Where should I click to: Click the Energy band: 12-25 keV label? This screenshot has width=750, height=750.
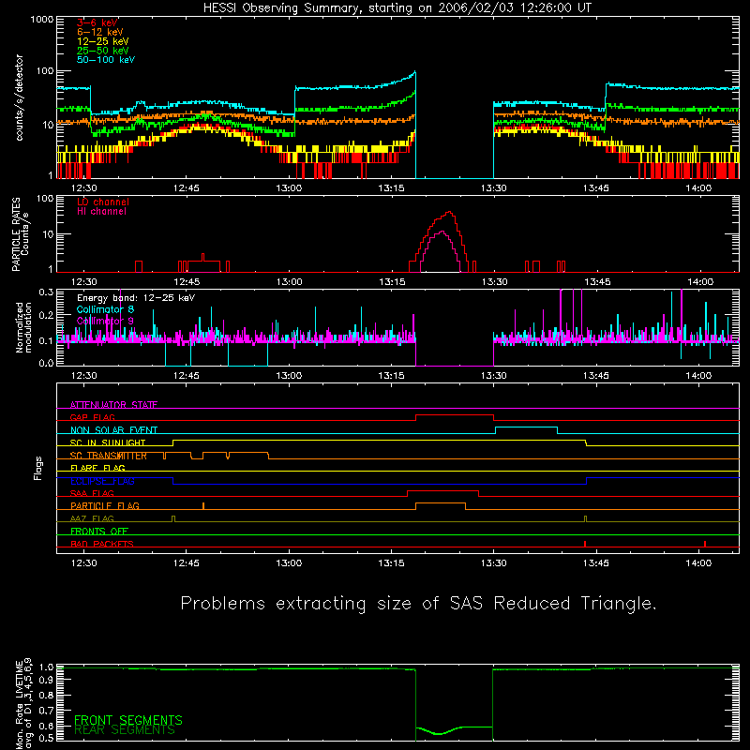tap(136, 298)
